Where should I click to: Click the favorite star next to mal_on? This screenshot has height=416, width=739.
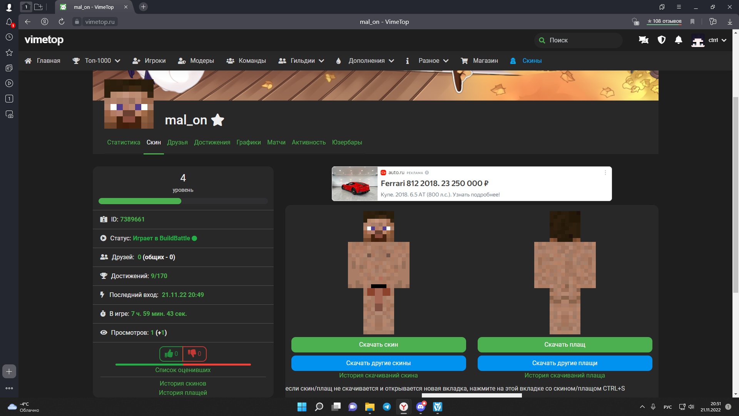click(x=217, y=120)
